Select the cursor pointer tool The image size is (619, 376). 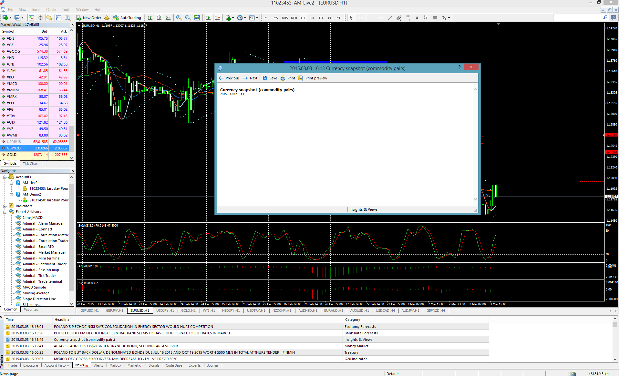tap(351, 18)
